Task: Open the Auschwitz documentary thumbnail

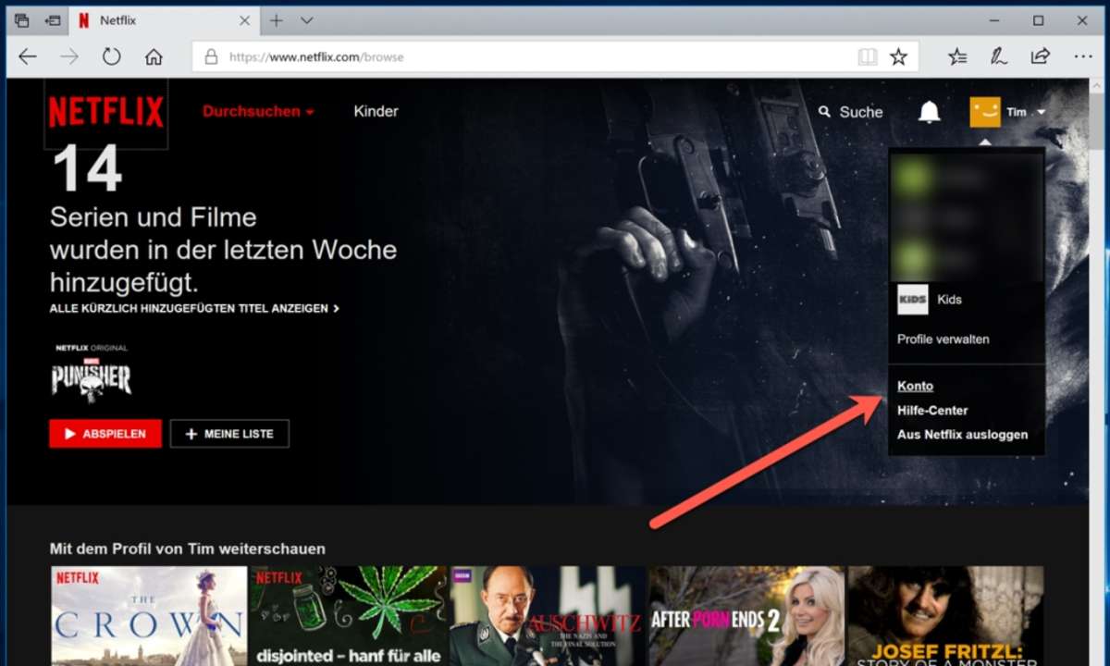Action: (548, 616)
